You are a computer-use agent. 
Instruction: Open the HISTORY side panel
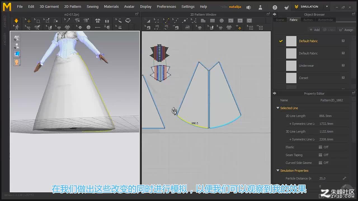coord(5,39)
